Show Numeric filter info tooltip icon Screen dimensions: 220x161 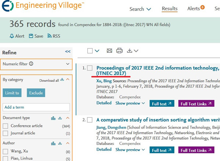31,64
